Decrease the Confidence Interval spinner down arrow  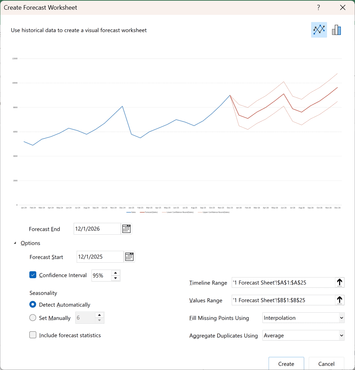[115, 278]
